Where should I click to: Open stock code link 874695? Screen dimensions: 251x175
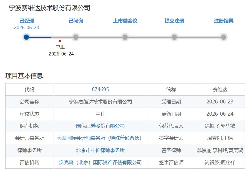pyautogui.click(x=100, y=89)
